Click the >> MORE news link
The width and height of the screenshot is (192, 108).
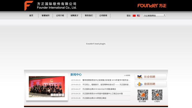127,75
